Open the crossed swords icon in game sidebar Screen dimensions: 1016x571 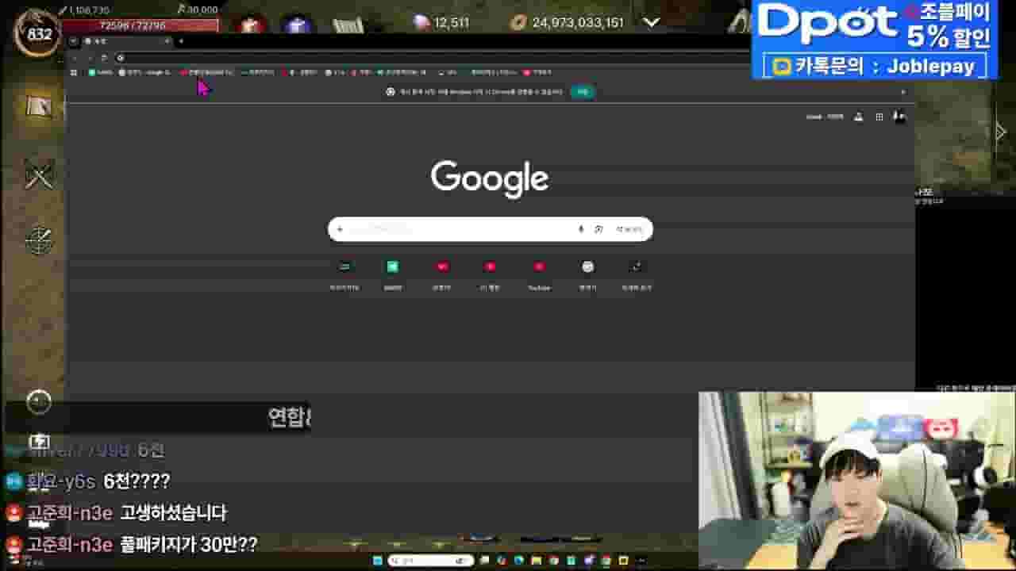39,174
